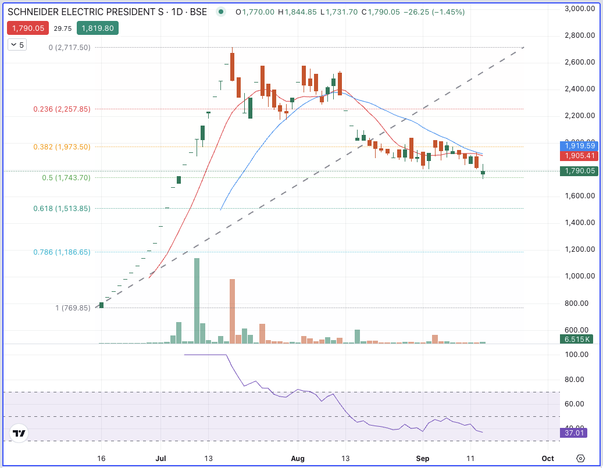The height and width of the screenshot is (468, 603).
Task: Click the Schneider Electric symbol title
Action: [x=108, y=12]
